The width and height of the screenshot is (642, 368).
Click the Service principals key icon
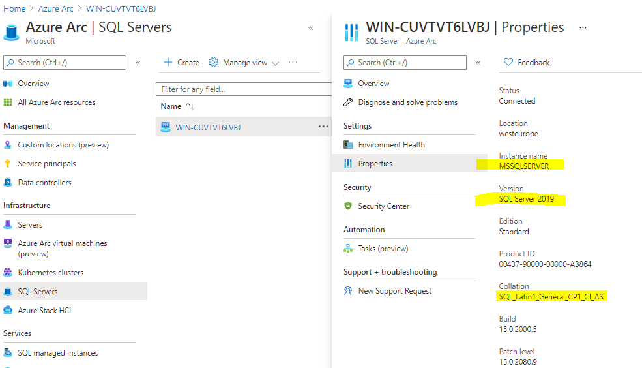8,164
